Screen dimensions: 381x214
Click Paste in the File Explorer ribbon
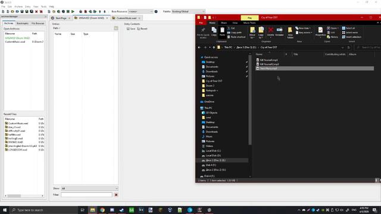coord(222,32)
